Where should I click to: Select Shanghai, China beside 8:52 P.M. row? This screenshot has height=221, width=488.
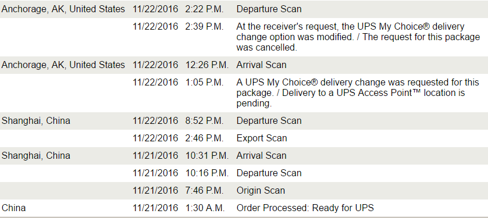pos(36,121)
